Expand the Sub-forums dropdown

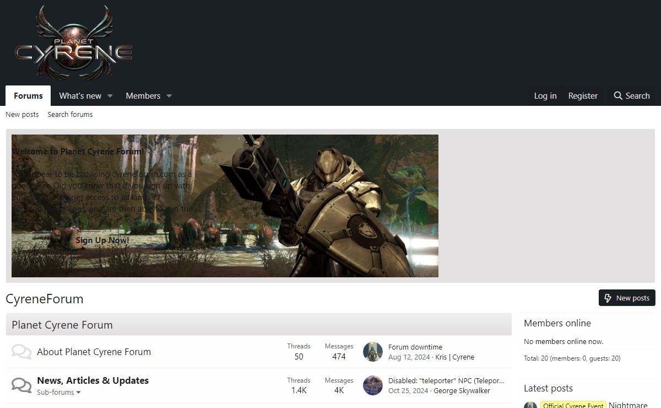59,393
